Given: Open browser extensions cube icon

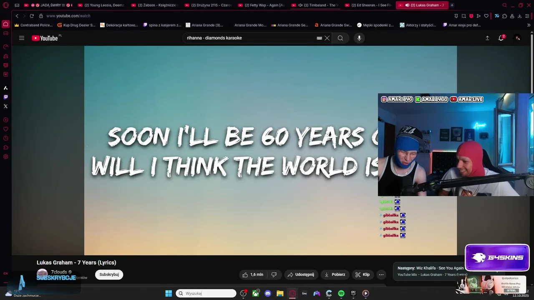Looking at the screenshot, I should click(x=504, y=16).
